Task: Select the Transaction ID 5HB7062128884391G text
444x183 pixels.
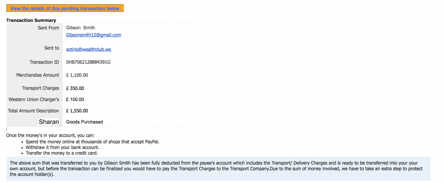Action: point(88,62)
